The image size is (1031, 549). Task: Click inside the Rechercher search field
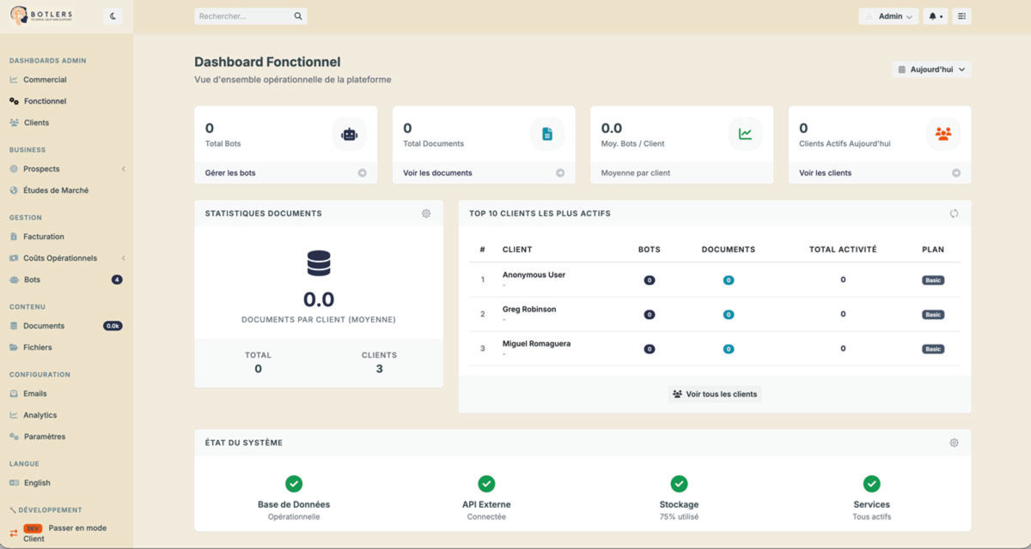[x=245, y=15]
